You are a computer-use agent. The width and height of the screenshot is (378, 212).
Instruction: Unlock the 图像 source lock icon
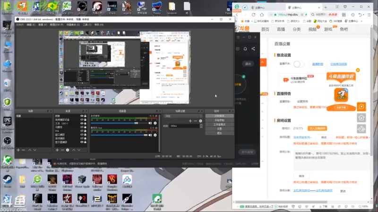tap(85, 116)
